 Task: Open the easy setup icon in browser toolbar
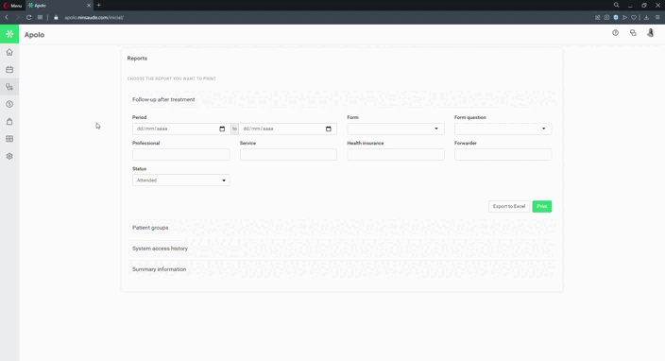[x=657, y=17]
